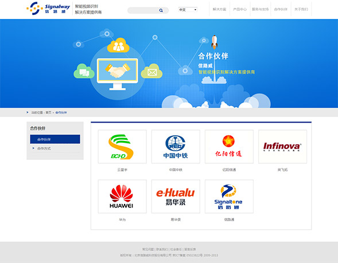Open the 关于我们 navigation menu
This screenshot has height=263, width=338.
click(x=301, y=9)
